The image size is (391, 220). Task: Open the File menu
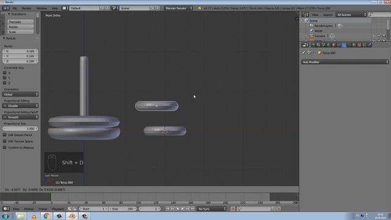(x=15, y=8)
